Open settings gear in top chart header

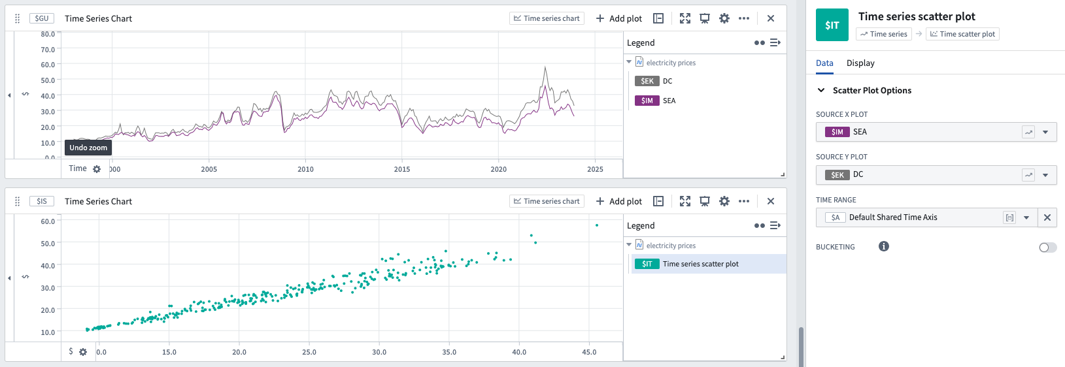pos(724,18)
